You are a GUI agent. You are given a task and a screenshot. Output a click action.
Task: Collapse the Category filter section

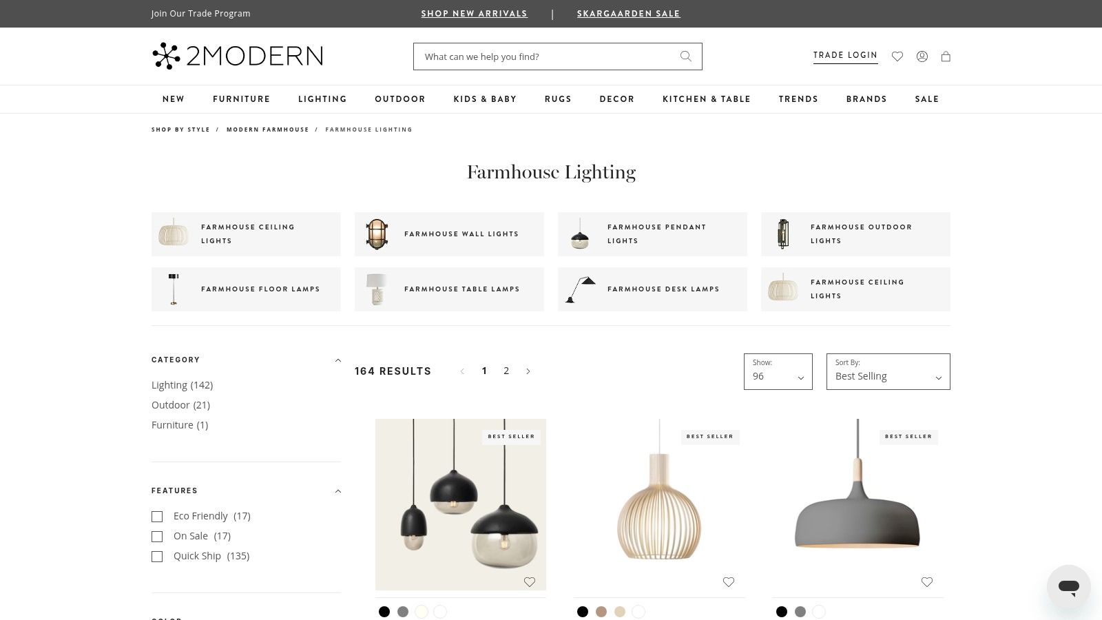coord(337,360)
